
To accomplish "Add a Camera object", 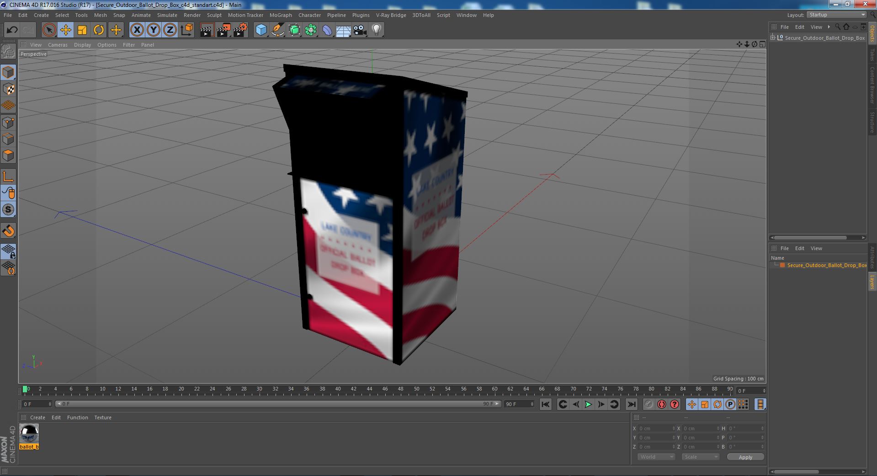I will [x=360, y=30].
